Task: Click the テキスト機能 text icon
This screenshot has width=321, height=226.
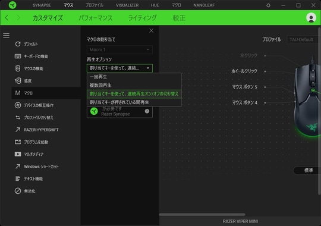Action: click(18, 178)
